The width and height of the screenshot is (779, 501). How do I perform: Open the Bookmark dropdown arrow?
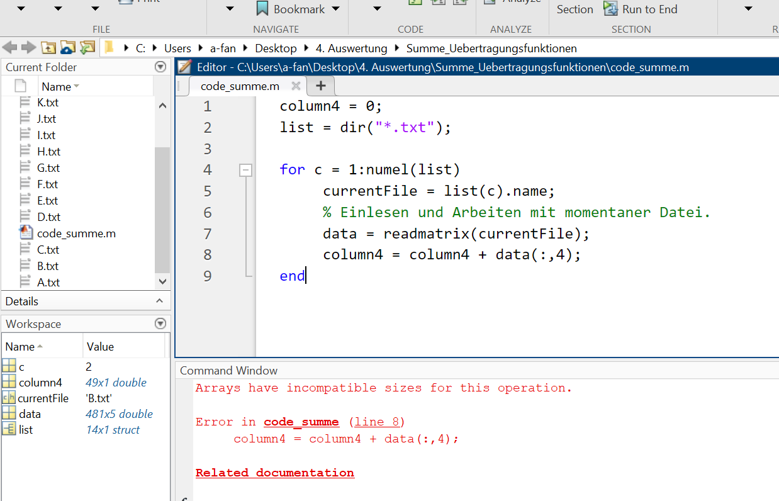point(335,9)
